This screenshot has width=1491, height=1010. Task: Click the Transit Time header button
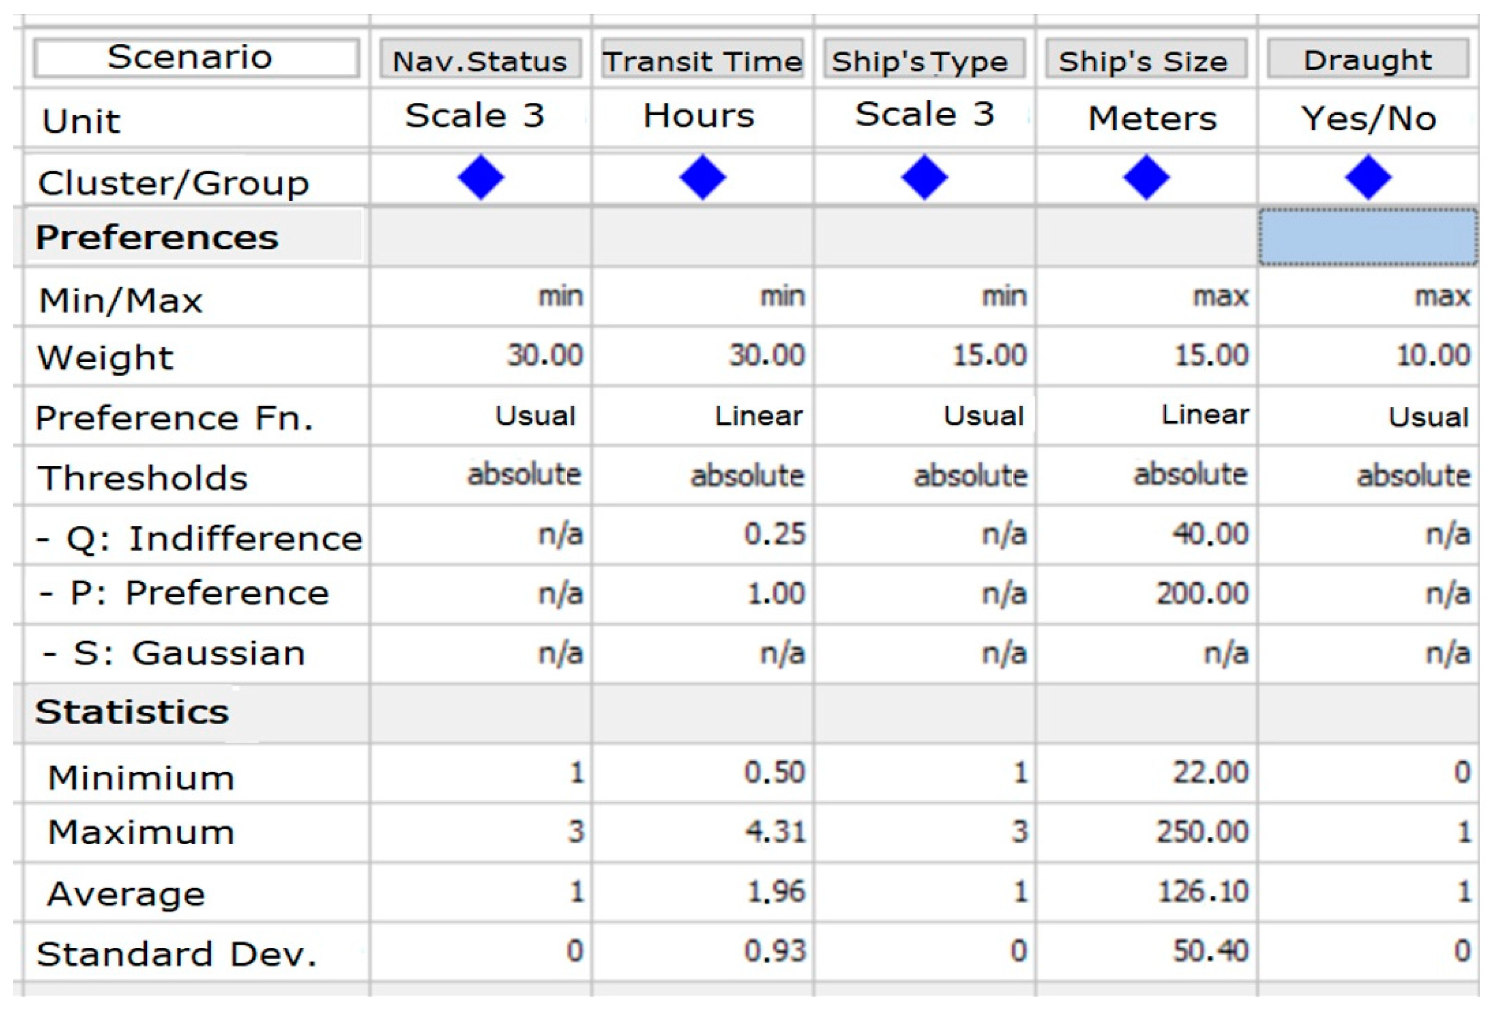[x=703, y=60]
